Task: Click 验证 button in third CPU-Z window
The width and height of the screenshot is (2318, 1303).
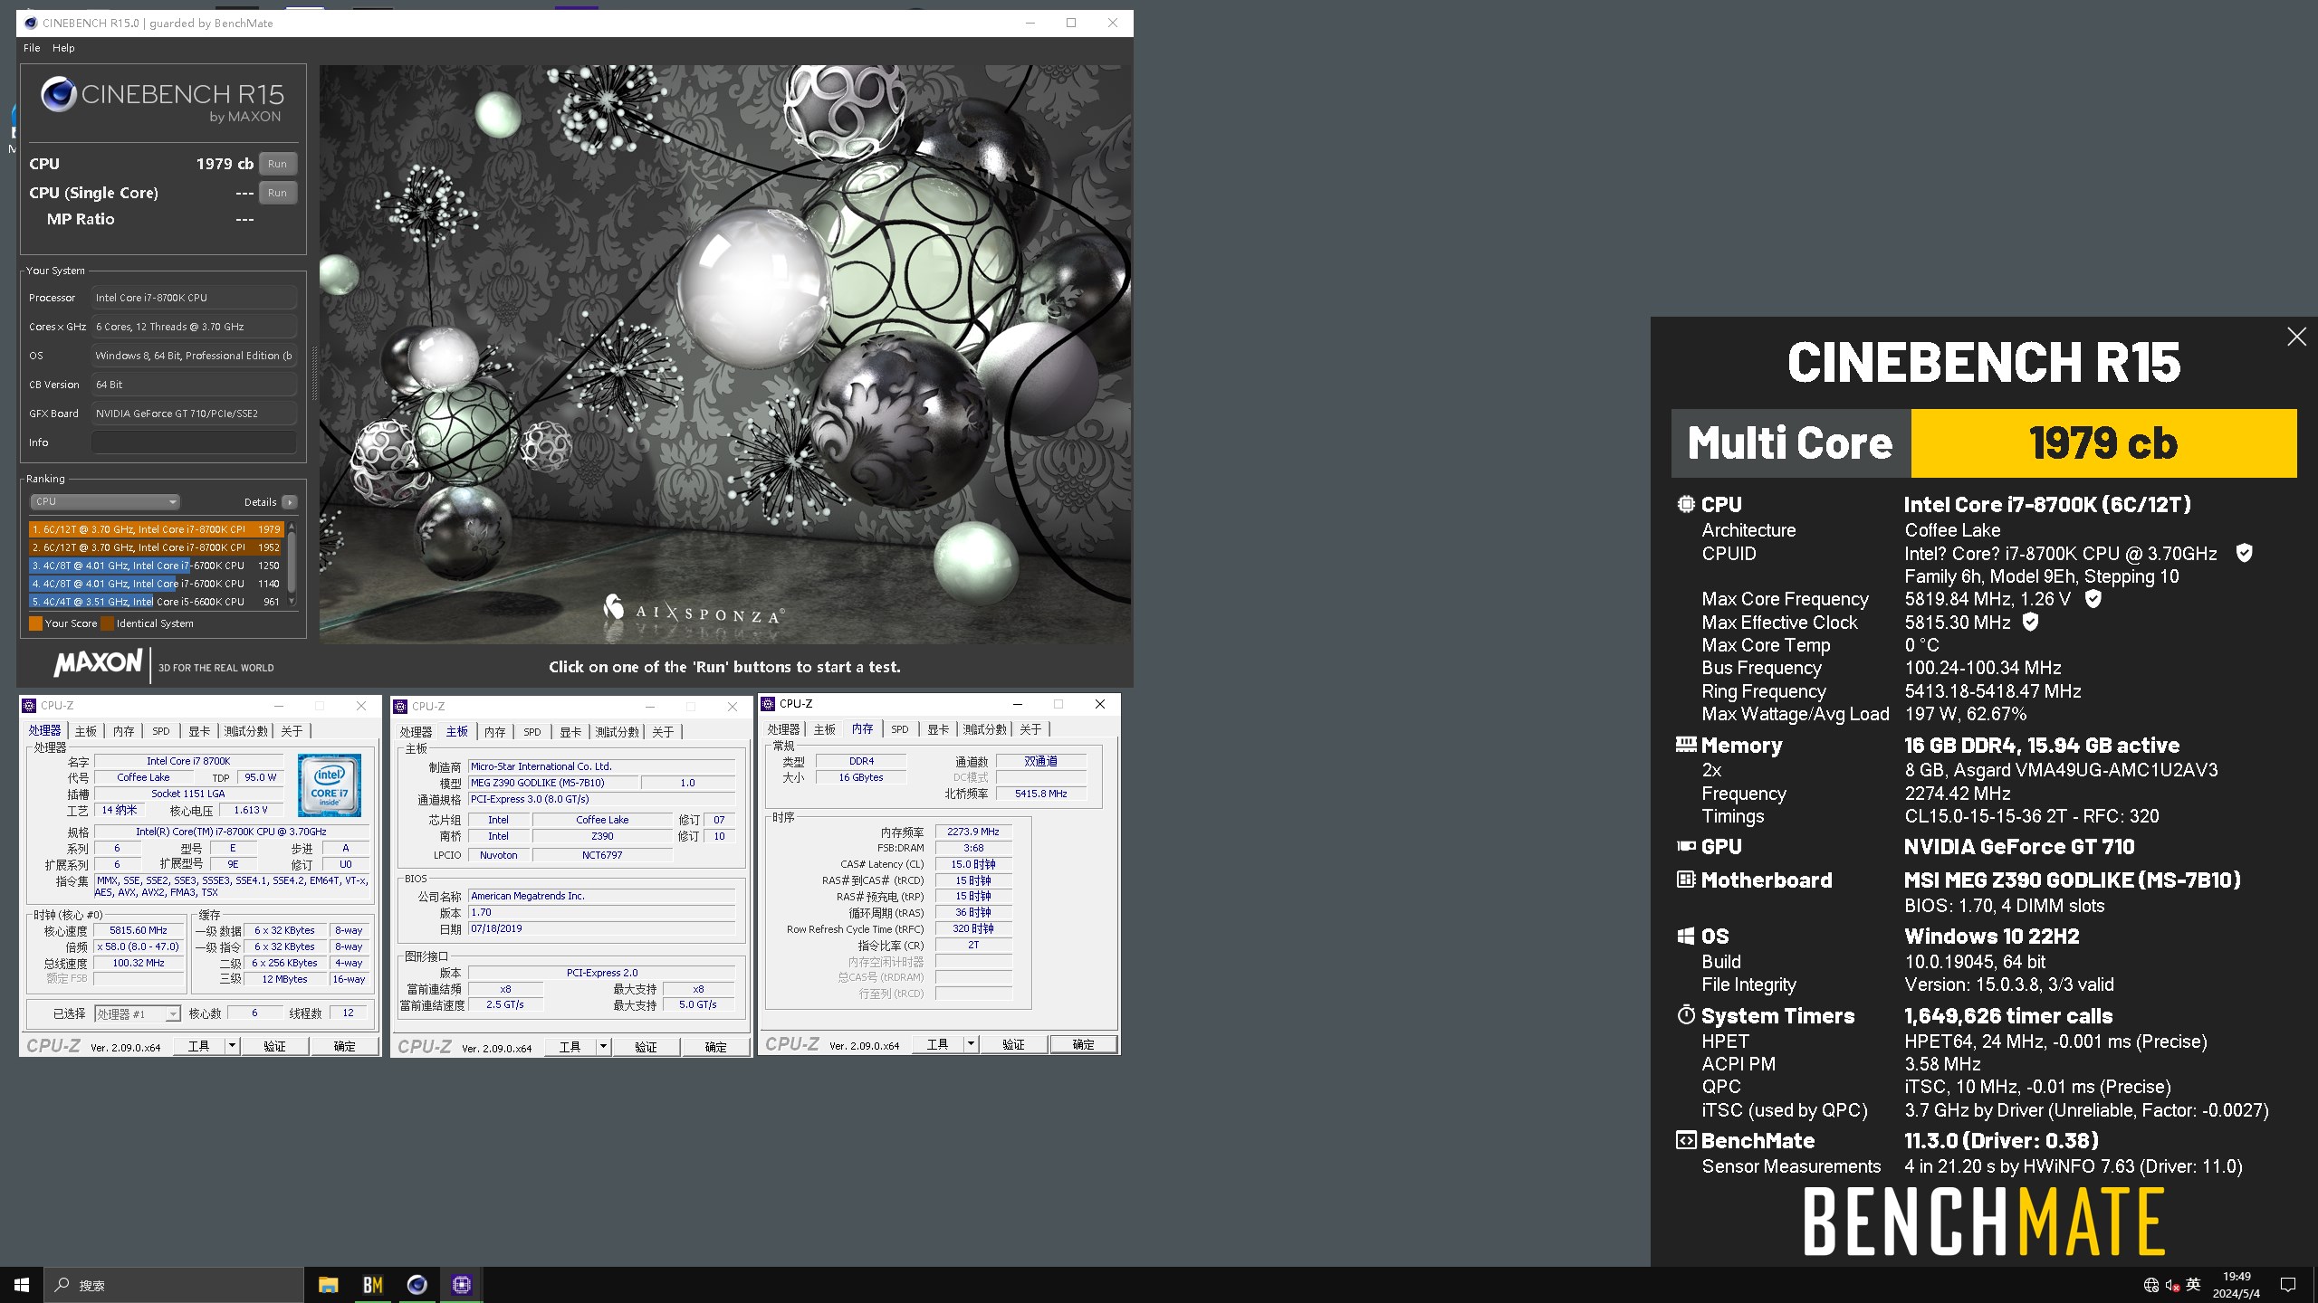Action: pyautogui.click(x=1013, y=1044)
